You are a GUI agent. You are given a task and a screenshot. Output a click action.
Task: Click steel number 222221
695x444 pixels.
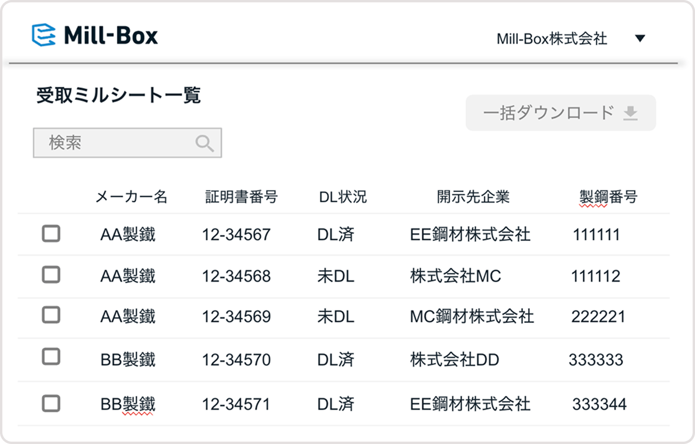[598, 316]
